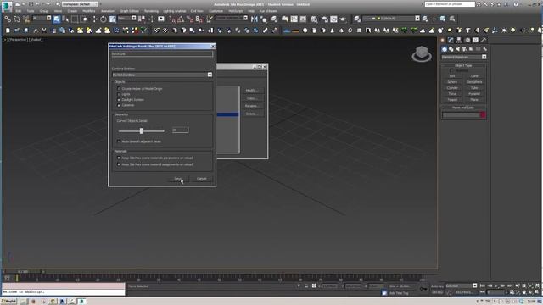Open the Utilities tab (hammer icon)

[484, 40]
